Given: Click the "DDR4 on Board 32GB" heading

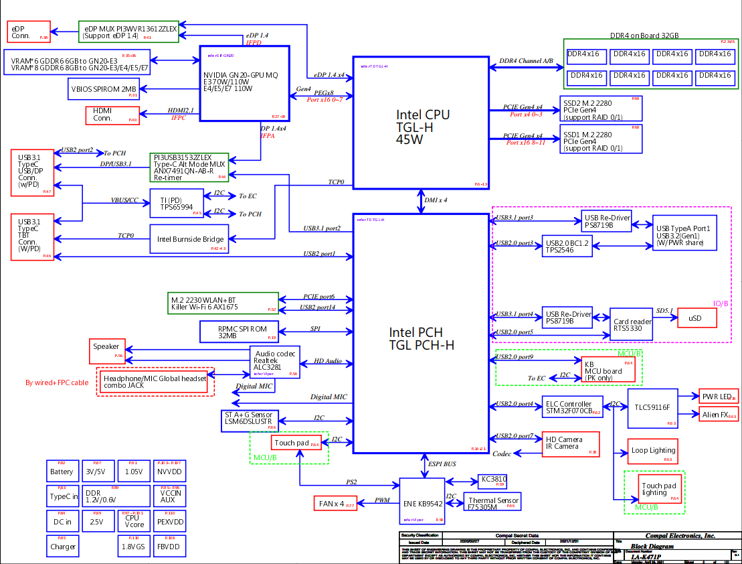Looking at the screenshot, I should (x=644, y=36).
